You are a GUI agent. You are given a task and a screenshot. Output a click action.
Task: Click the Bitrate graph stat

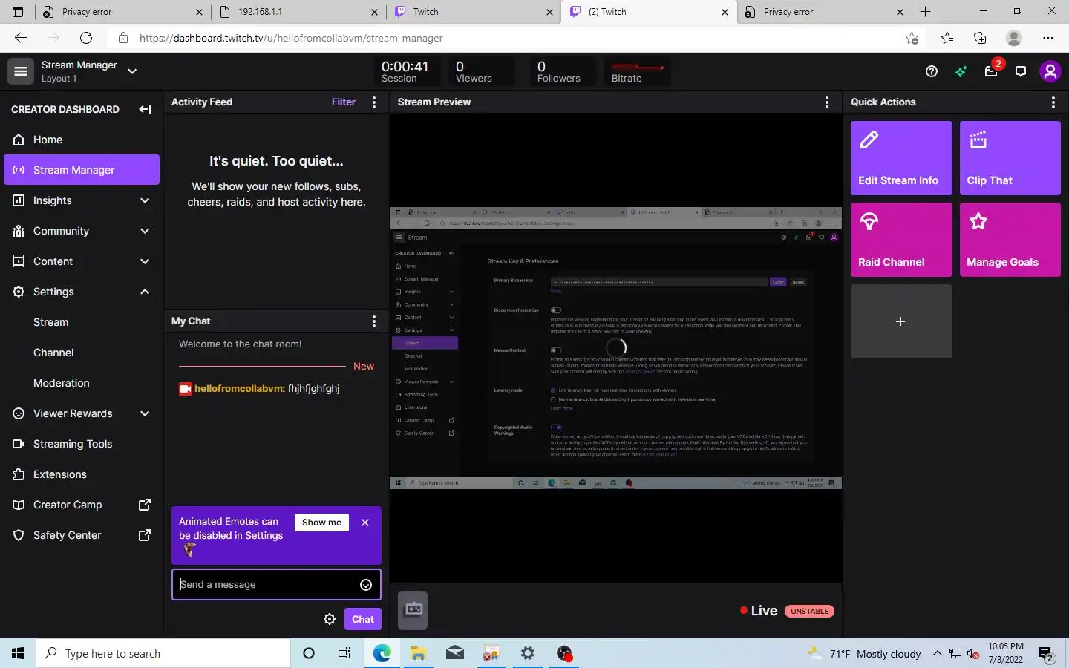click(x=637, y=72)
